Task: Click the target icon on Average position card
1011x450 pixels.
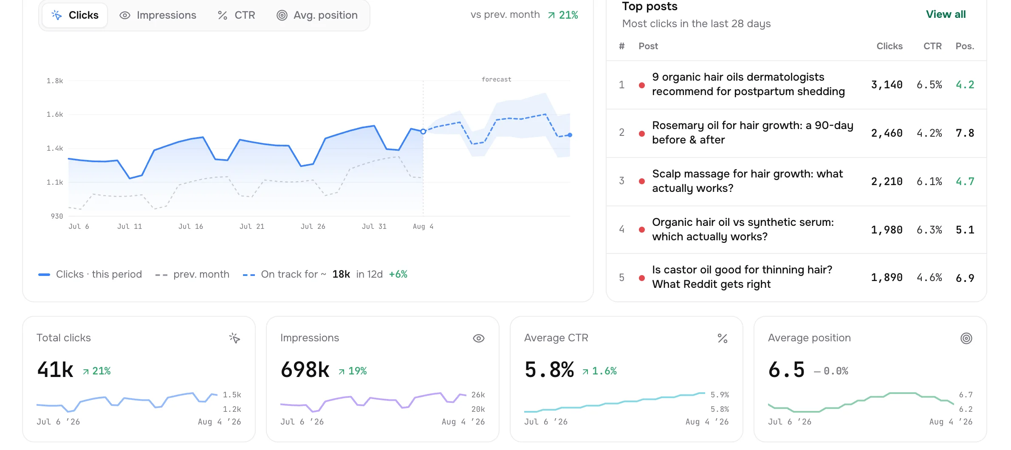Action: coord(966,338)
